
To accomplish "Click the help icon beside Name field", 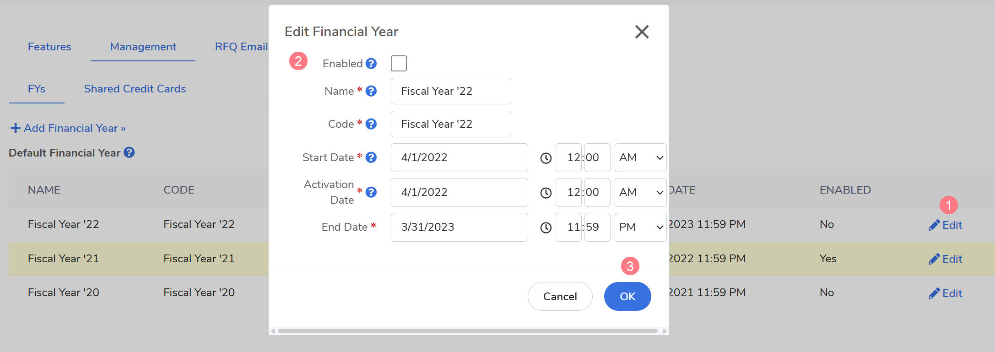I will pyautogui.click(x=371, y=91).
